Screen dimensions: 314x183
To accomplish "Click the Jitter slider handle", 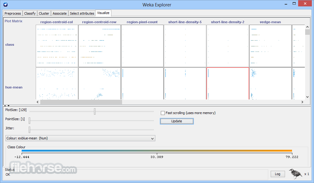I will pos(29,130).
